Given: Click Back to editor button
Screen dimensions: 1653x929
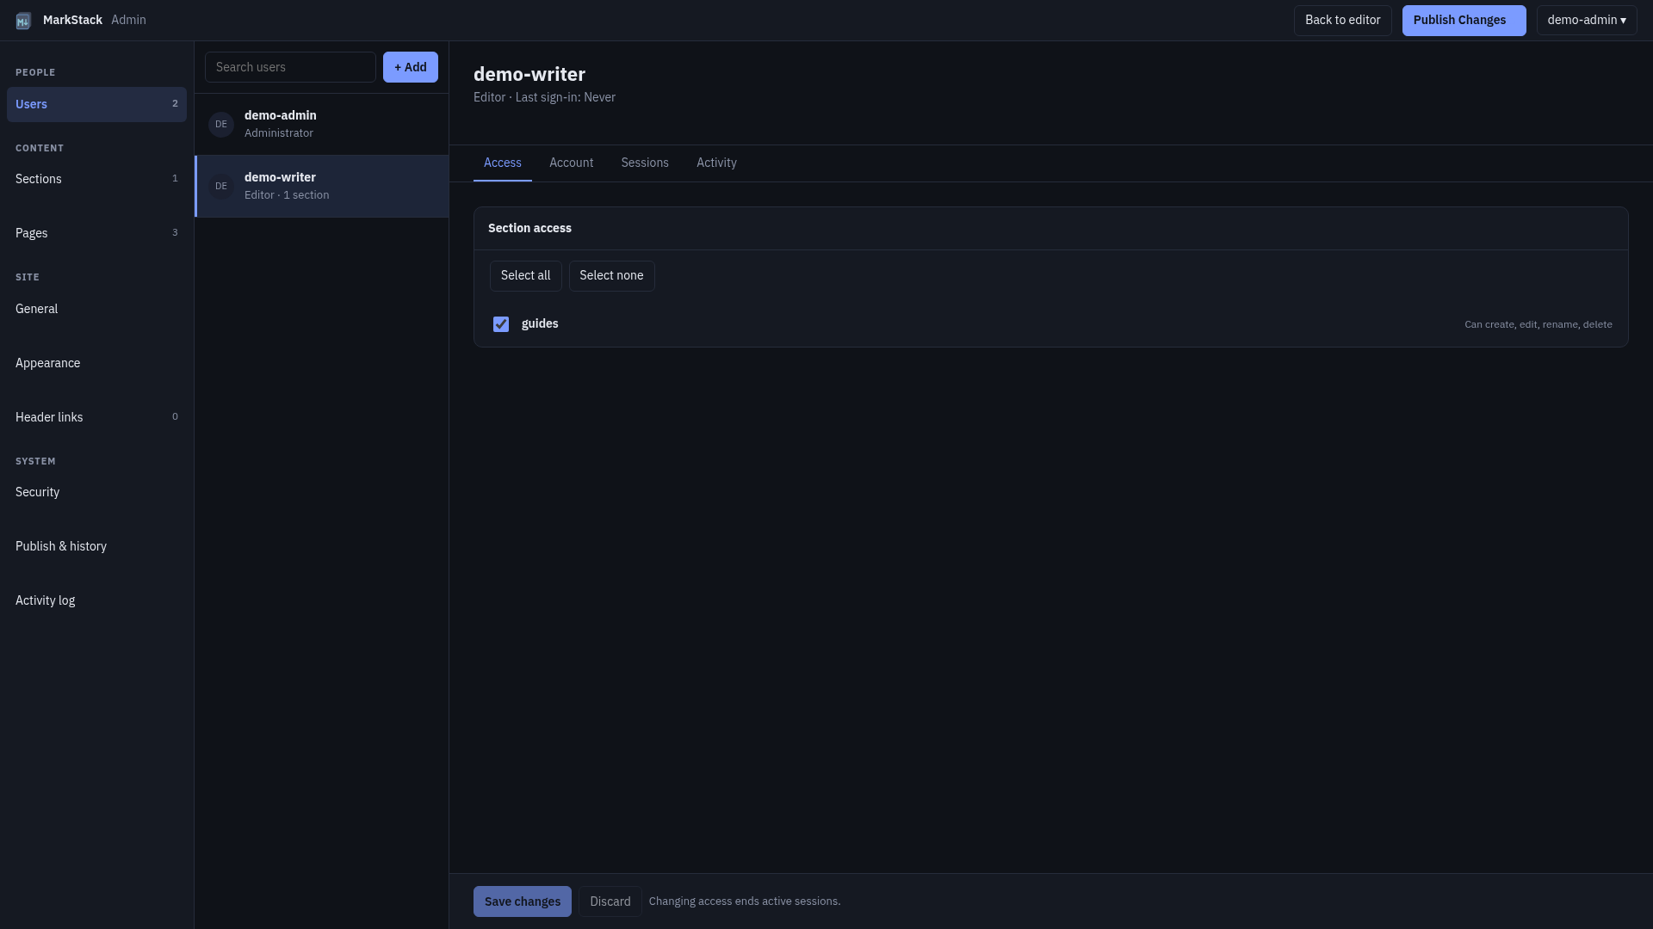Looking at the screenshot, I should (1342, 21).
